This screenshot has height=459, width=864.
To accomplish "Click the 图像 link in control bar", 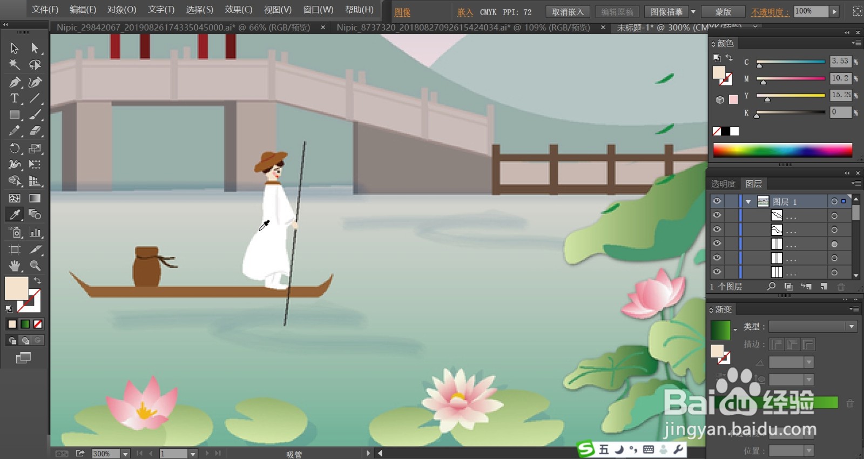I will click(x=402, y=12).
